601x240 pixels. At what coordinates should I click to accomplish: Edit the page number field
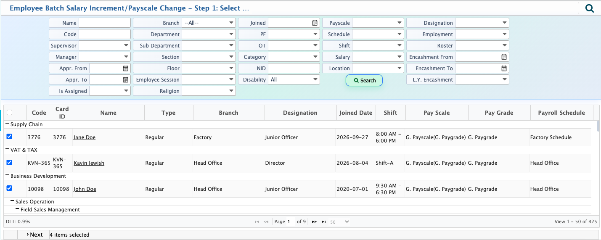[x=291, y=222]
